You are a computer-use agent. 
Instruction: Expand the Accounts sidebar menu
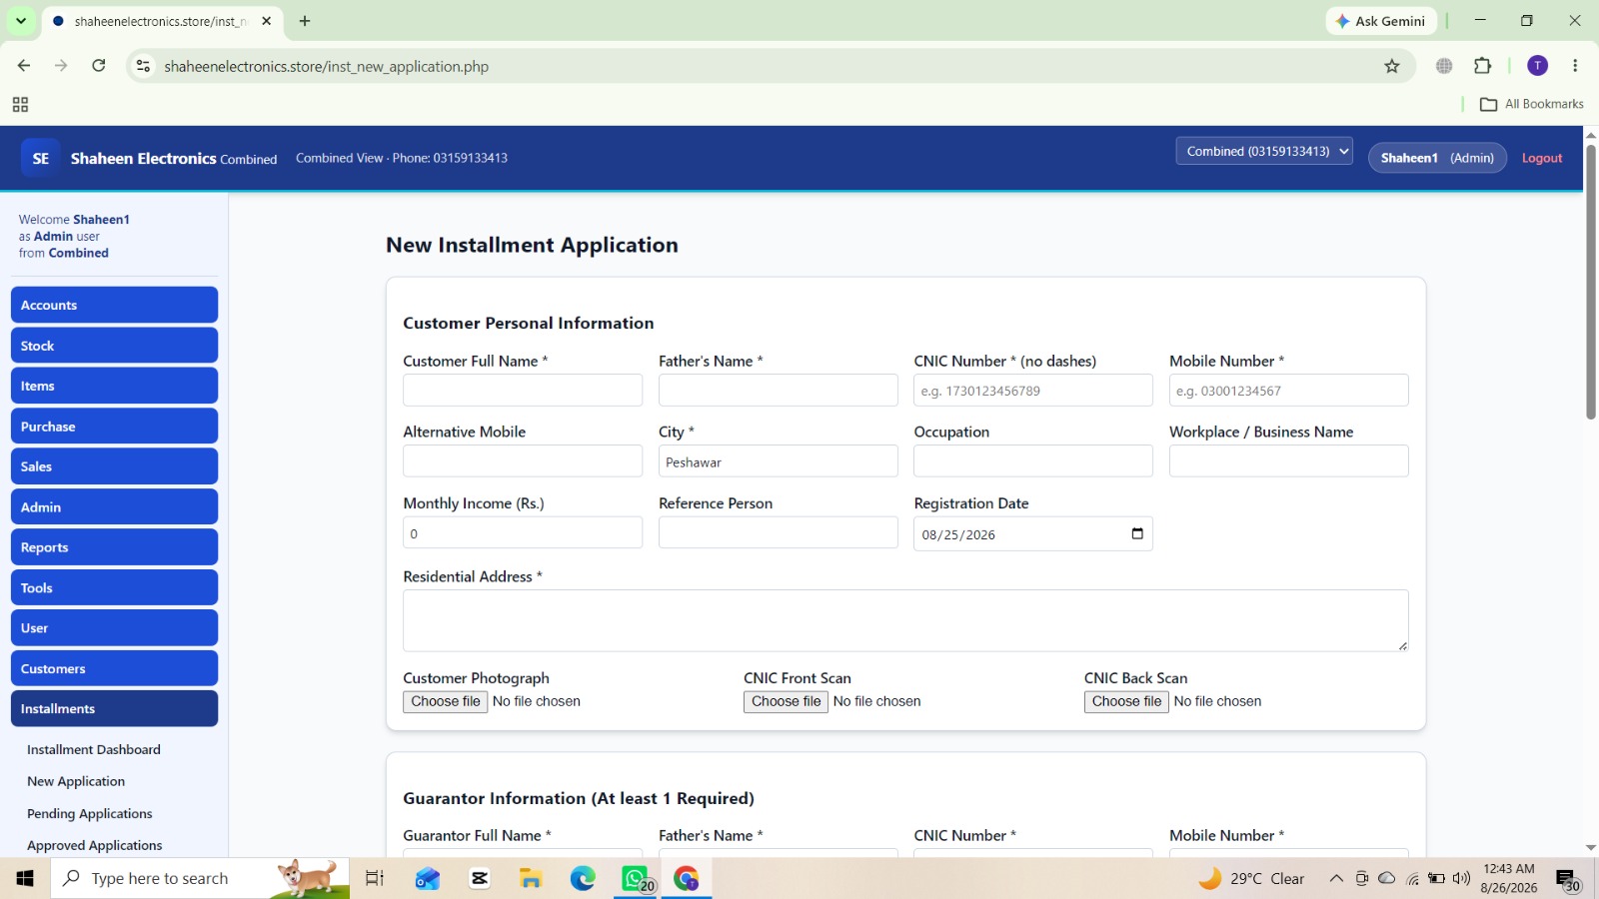coord(114,305)
